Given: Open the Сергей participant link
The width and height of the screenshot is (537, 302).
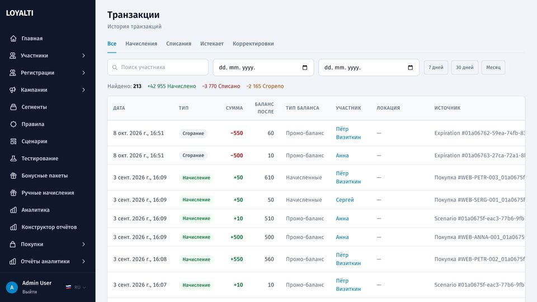Looking at the screenshot, I should coord(345,200).
